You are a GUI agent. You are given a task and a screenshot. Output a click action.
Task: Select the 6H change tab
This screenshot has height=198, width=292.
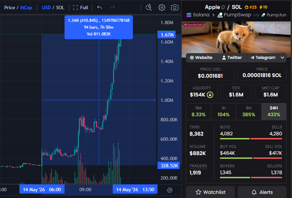tap(249, 111)
